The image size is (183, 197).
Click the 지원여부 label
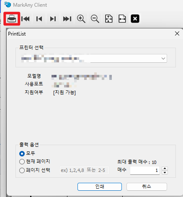click(x=34, y=92)
